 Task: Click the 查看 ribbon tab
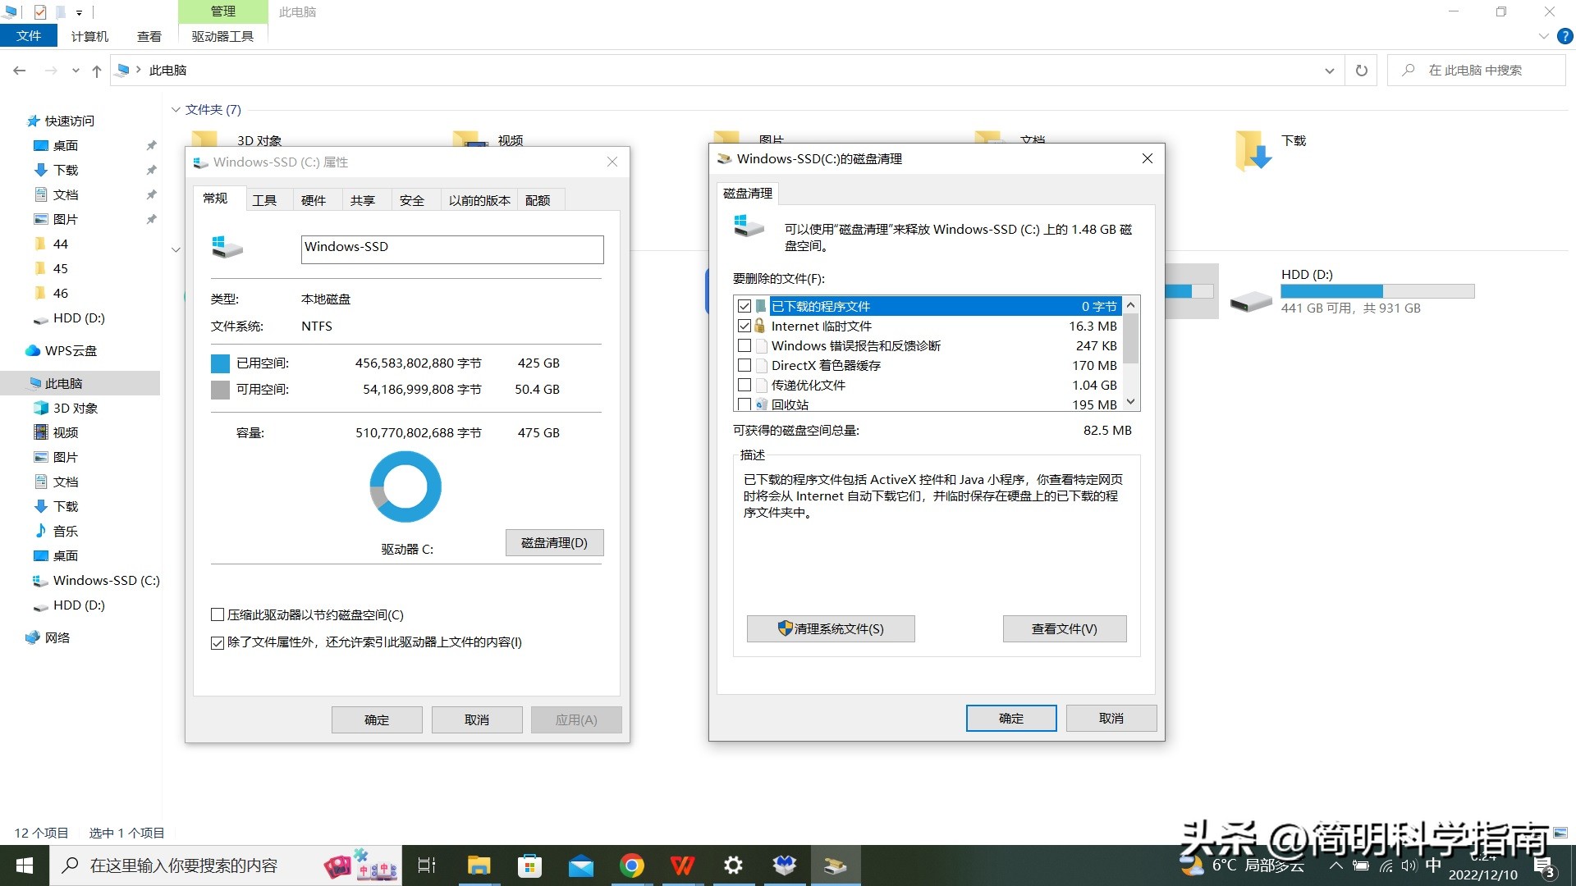tap(149, 35)
